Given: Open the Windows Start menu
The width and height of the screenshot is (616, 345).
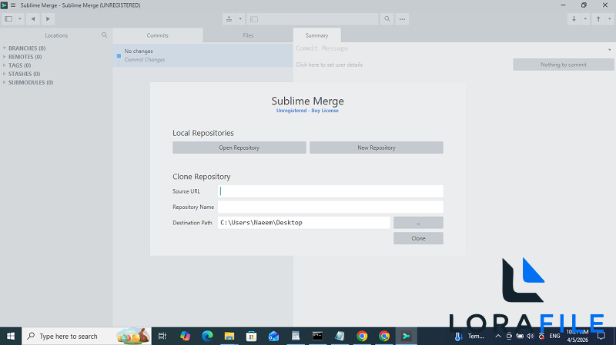Looking at the screenshot, I should (x=11, y=336).
